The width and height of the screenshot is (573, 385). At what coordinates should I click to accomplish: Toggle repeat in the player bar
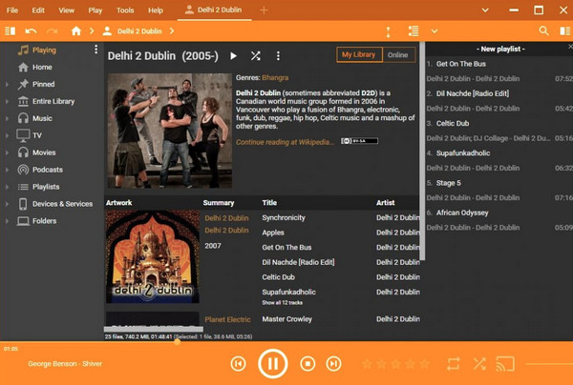[x=453, y=363]
